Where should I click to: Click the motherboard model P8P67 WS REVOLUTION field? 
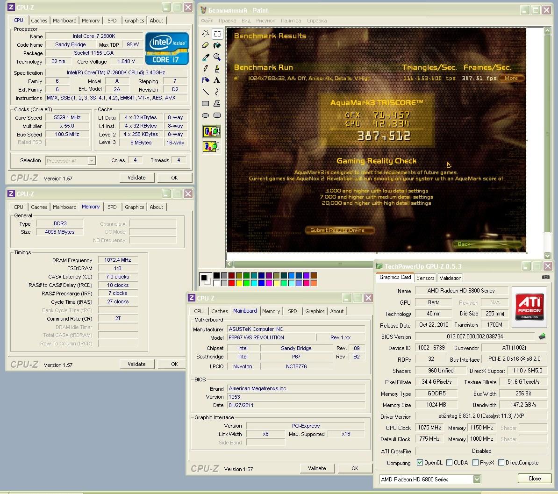point(271,337)
